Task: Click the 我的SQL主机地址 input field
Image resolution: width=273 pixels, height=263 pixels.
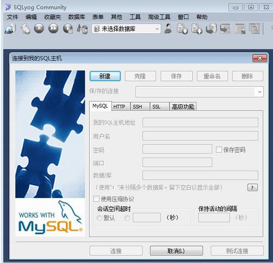Action: click(200, 122)
